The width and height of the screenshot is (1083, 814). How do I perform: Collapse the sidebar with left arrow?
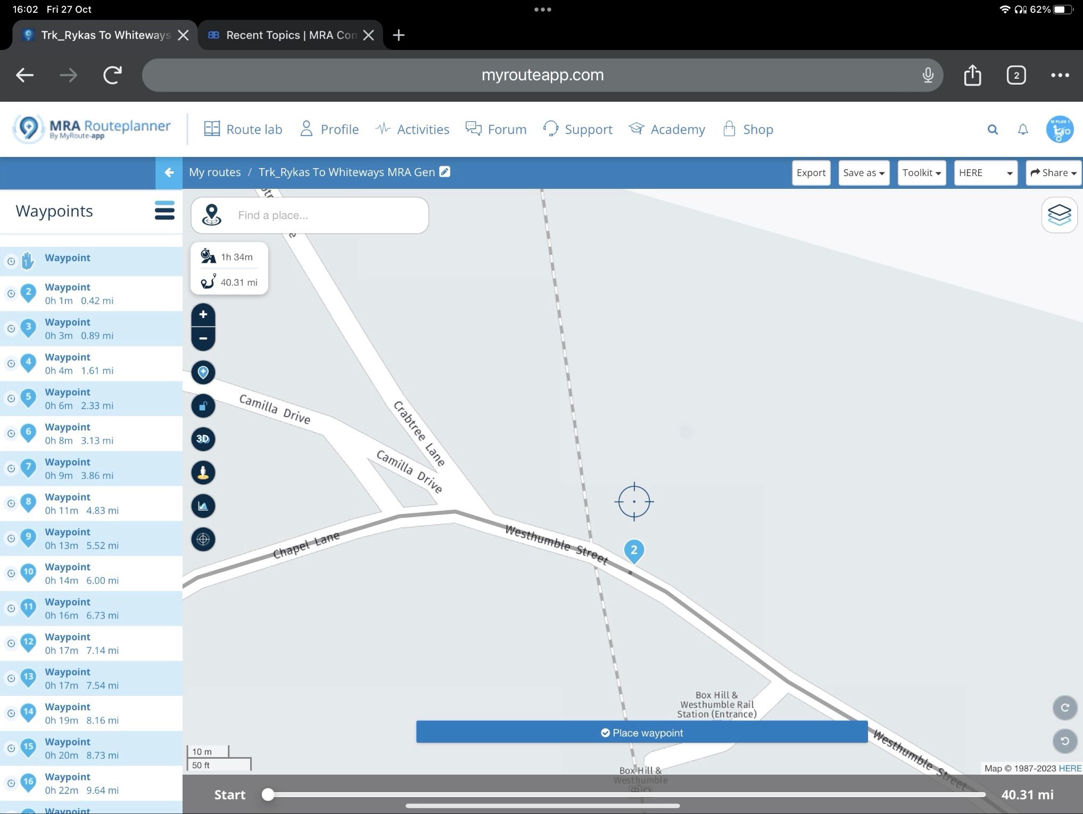click(169, 172)
